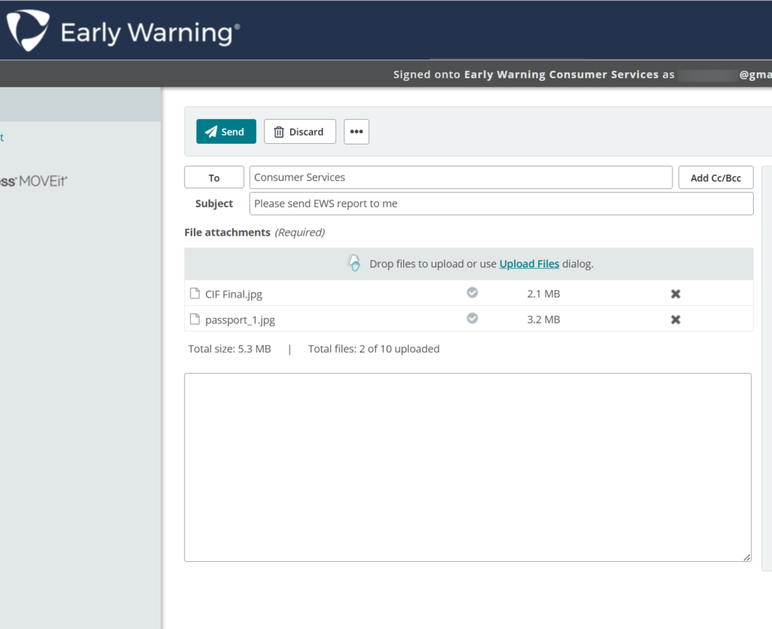Click the Early Warning brand name
Viewport: 772px width, 629px height.
click(150, 33)
